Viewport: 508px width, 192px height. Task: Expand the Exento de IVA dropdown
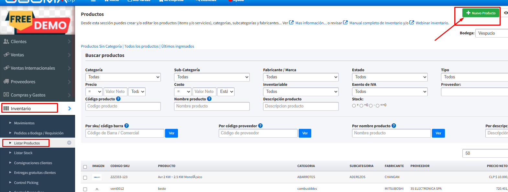point(390,92)
